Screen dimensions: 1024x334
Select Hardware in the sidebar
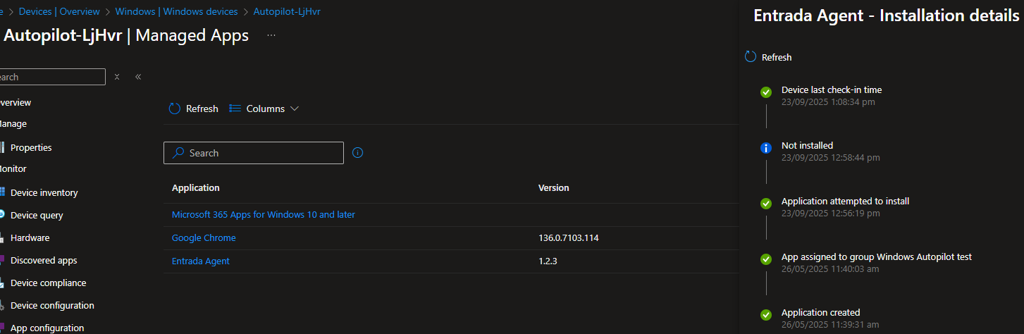(30, 237)
